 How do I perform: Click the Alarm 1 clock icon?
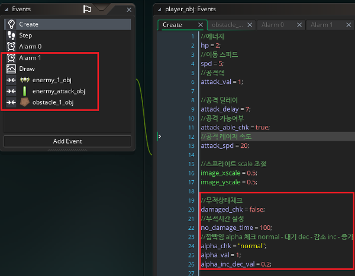coord(11,58)
